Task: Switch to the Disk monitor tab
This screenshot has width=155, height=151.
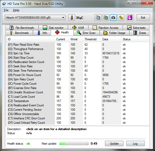Action: 53,28
